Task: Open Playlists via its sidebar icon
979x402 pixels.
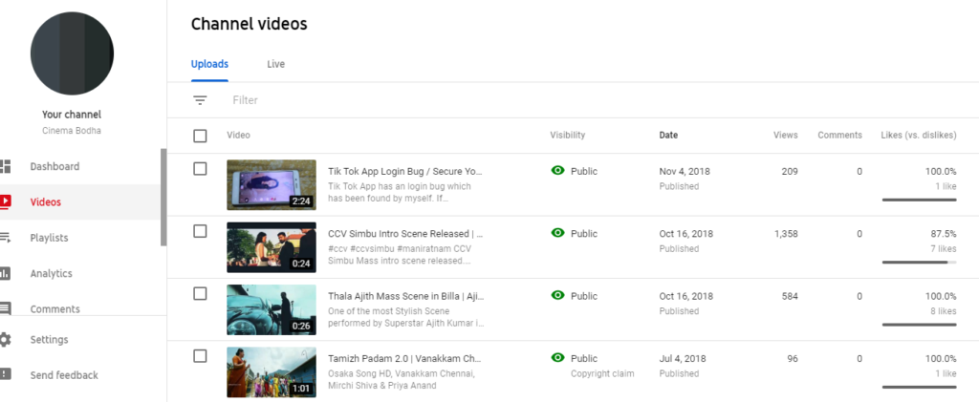Action: (x=6, y=238)
